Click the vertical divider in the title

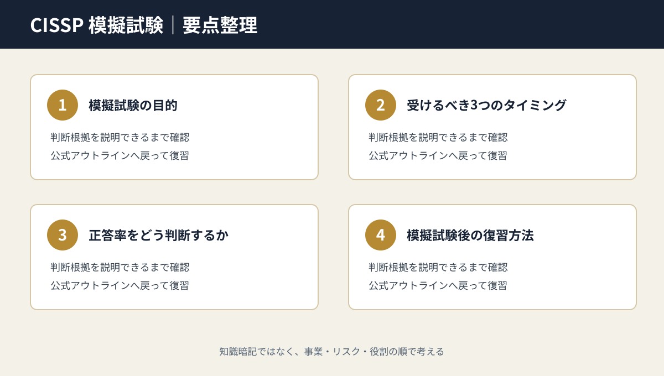(x=173, y=25)
